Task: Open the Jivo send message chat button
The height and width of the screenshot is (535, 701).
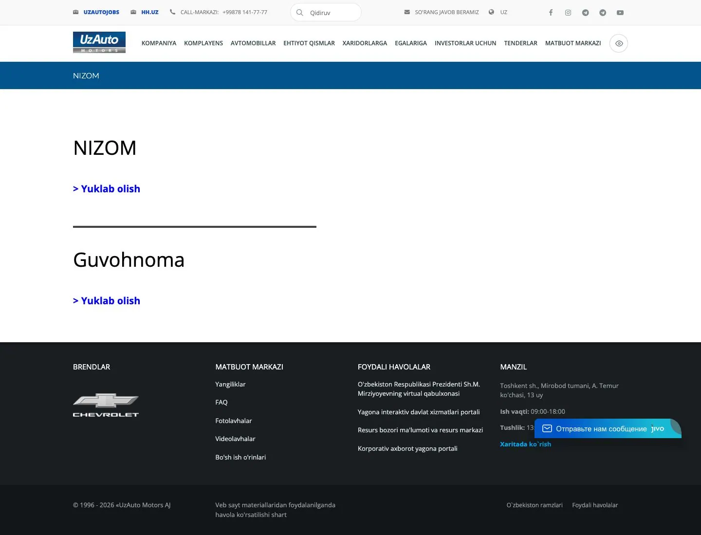Action: [608, 428]
